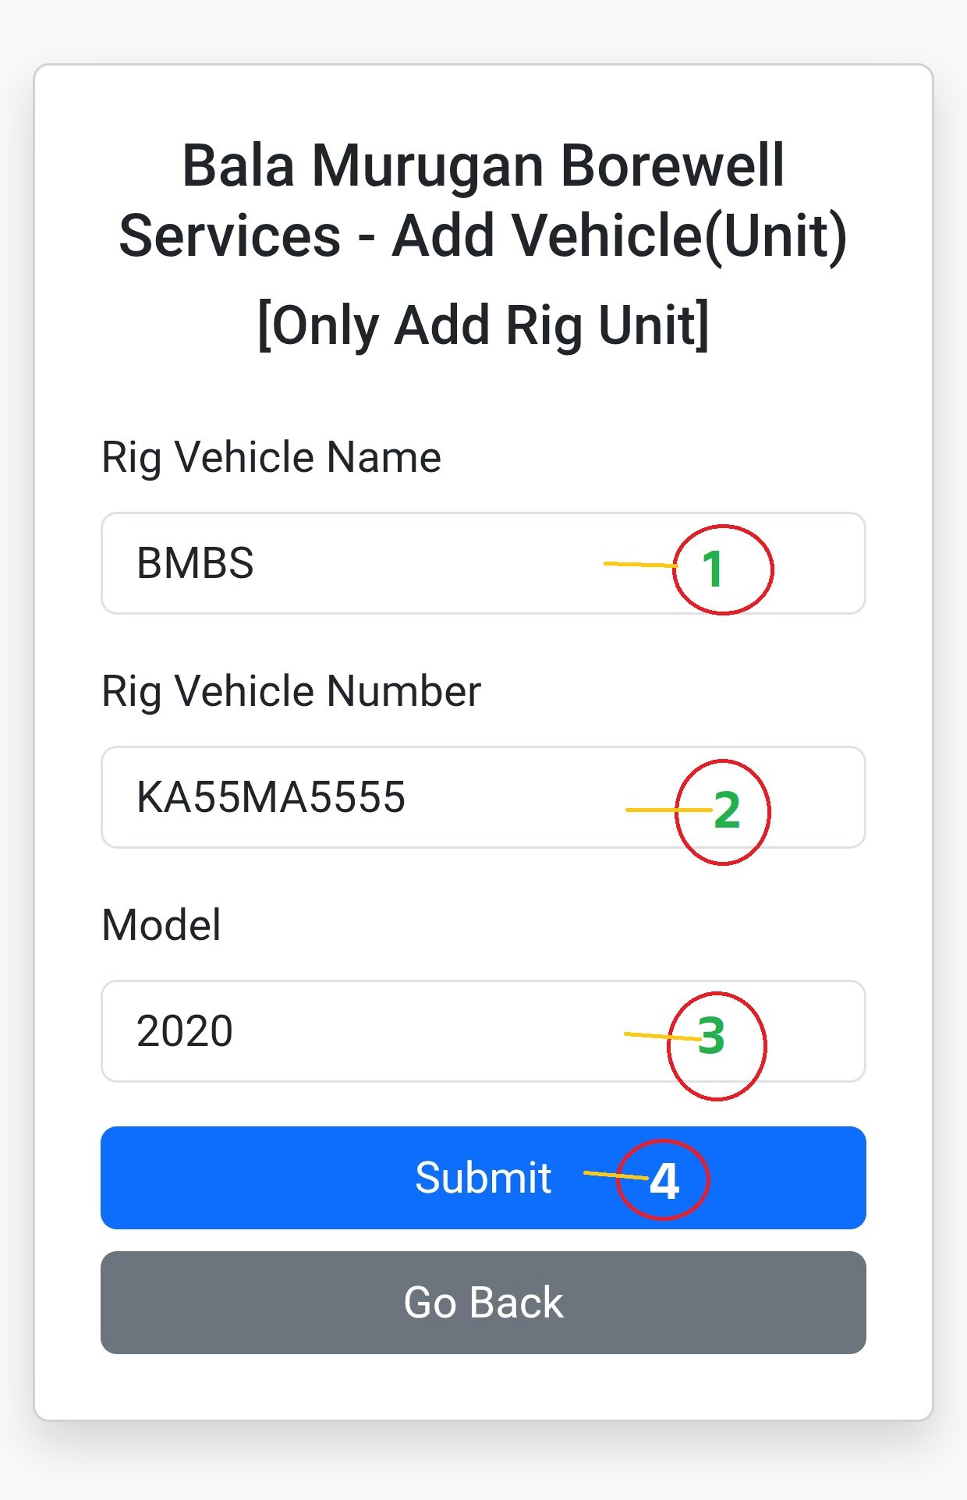The height and width of the screenshot is (1500, 967).
Task: Click the circled number 4 on Submit
Action: coord(663,1179)
